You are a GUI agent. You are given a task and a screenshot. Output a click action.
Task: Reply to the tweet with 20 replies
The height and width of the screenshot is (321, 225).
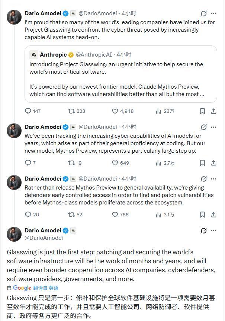tap(28, 214)
